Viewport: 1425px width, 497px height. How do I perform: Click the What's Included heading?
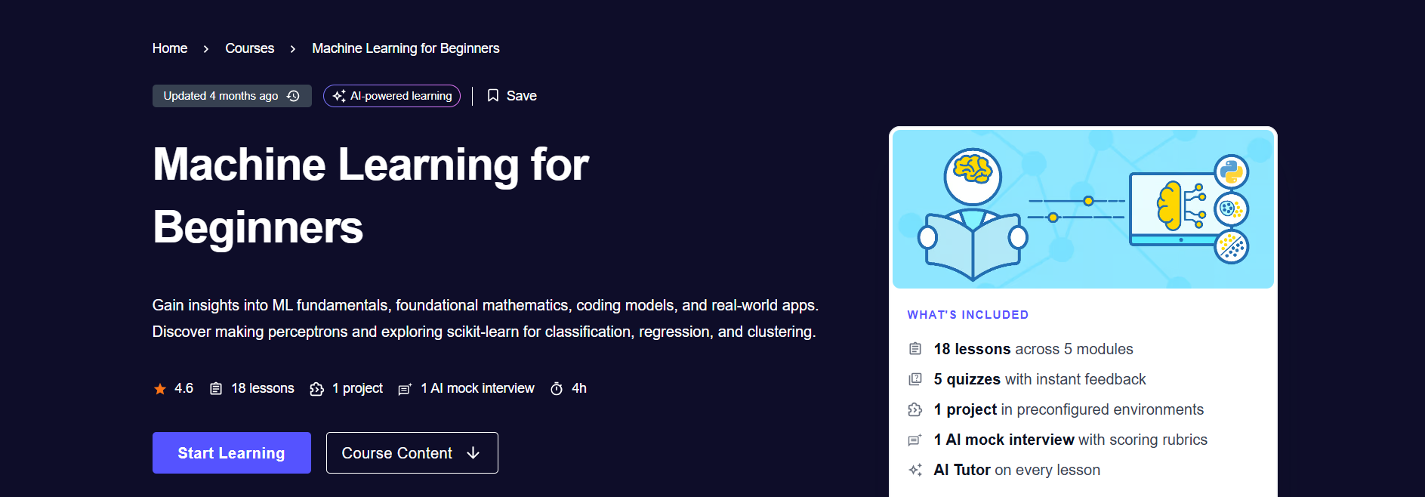[968, 315]
